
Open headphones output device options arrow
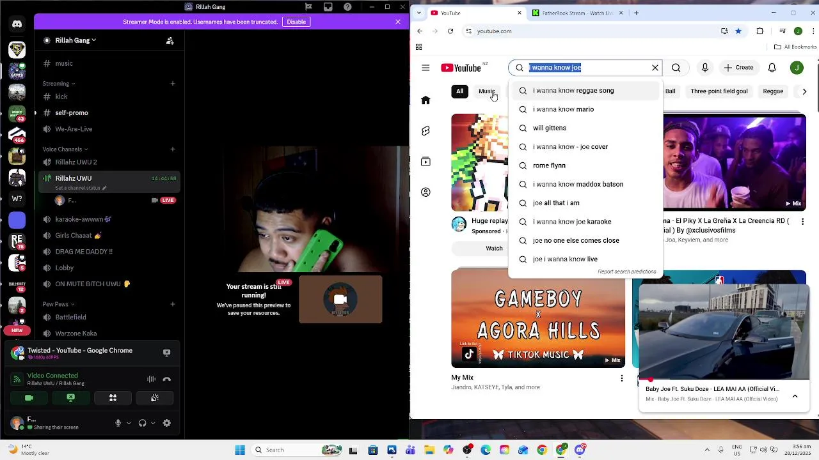point(153,423)
